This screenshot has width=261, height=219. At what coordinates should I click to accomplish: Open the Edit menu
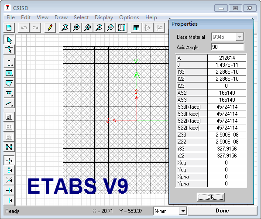26,17
